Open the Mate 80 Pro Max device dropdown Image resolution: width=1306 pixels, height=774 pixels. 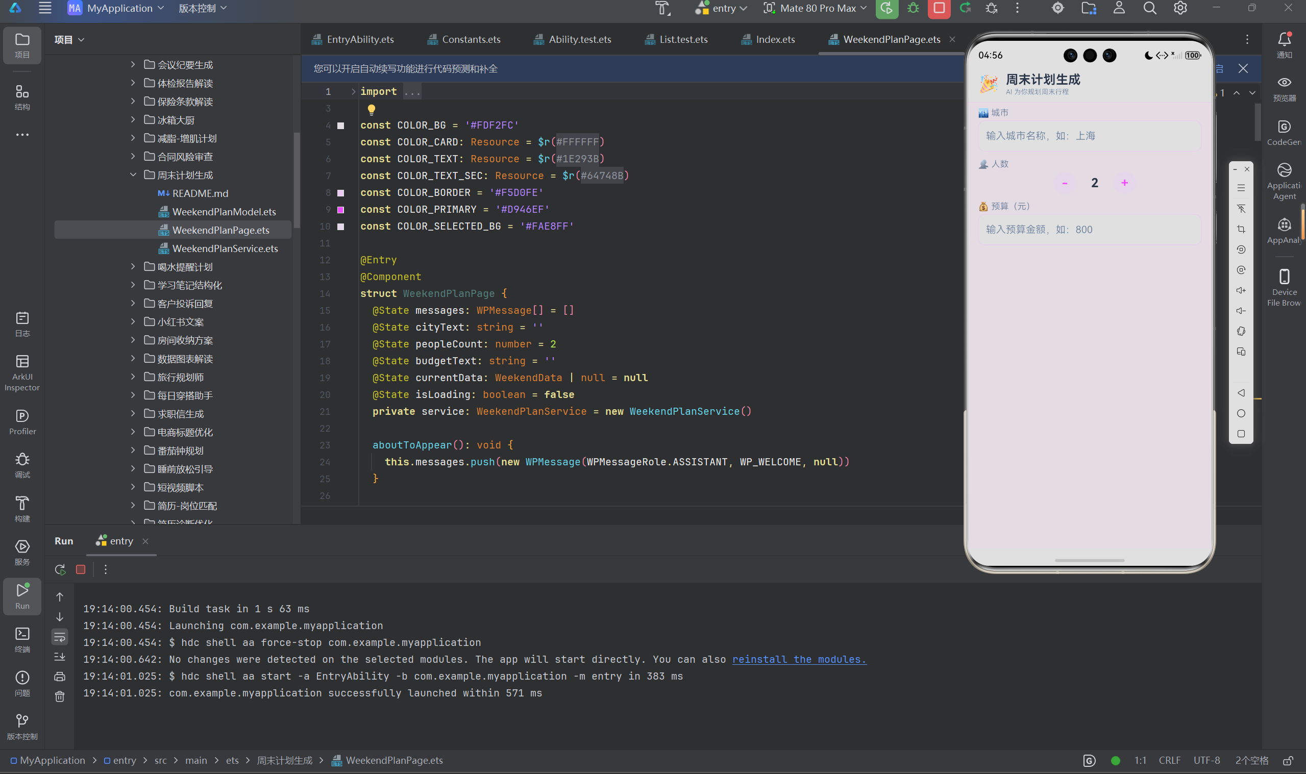click(815, 8)
